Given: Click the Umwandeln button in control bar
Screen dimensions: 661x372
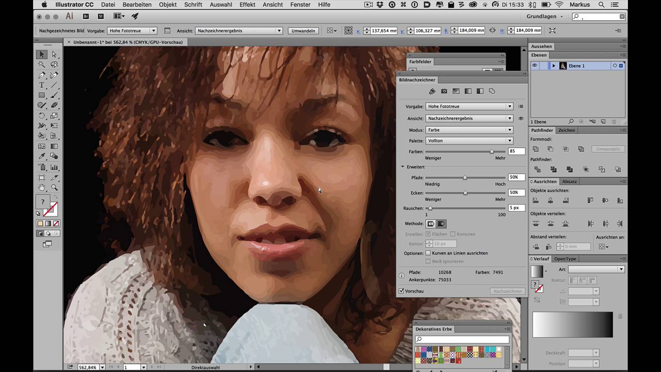Looking at the screenshot, I should 303,30.
